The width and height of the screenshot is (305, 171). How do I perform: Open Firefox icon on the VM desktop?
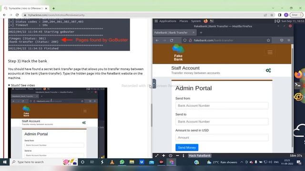pos(299,75)
